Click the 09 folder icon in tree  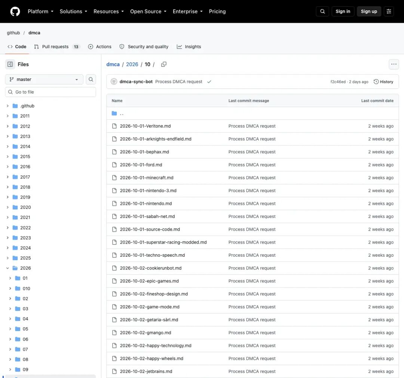(x=18, y=369)
